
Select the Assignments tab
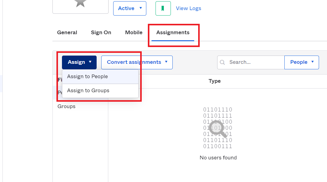173,33
